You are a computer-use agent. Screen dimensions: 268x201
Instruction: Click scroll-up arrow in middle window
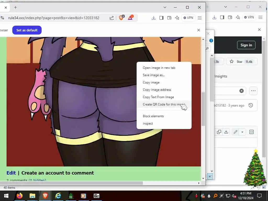point(212,55)
